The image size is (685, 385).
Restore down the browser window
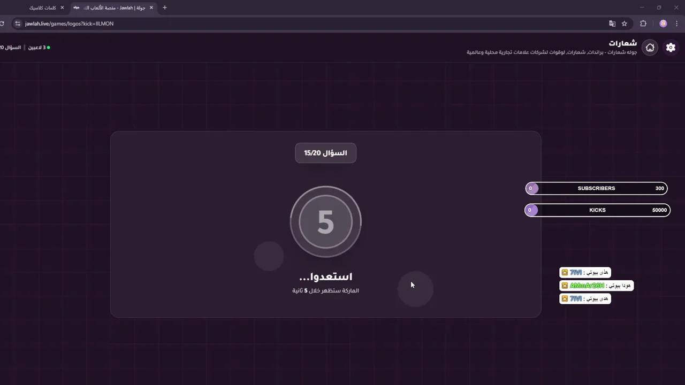point(659,7)
